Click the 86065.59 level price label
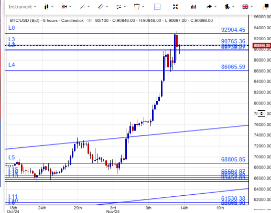The height and width of the screenshot is (213, 271). (233, 67)
